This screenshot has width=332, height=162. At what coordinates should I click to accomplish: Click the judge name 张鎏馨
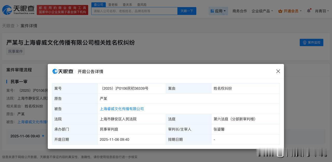point(219,129)
